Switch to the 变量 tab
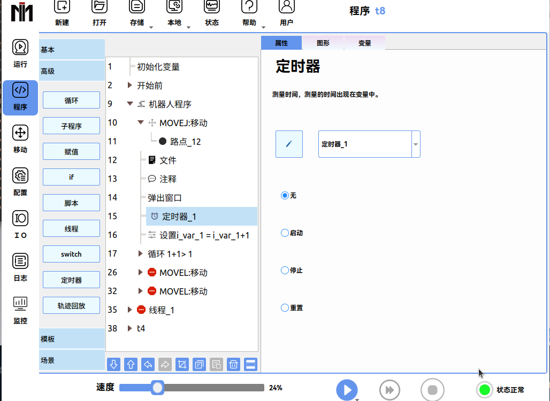 (x=364, y=43)
